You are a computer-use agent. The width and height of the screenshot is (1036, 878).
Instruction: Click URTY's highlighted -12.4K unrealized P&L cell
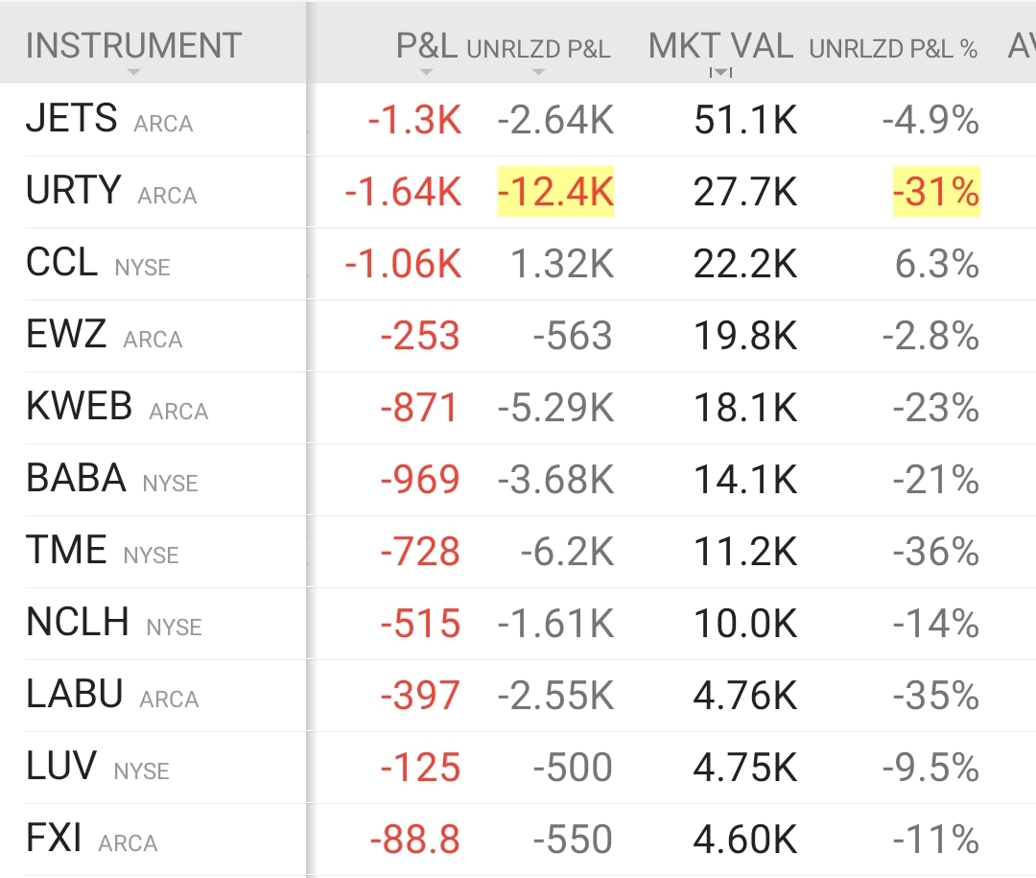556,191
